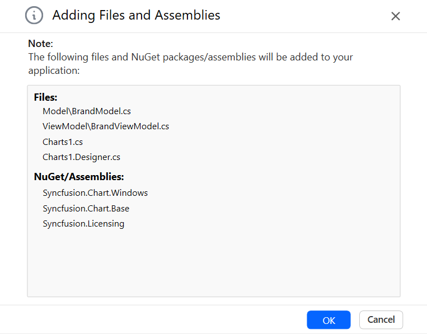Image resolution: width=427 pixels, height=334 pixels.
Task: Select Model\BrandModel.cs file entry
Action: (x=87, y=111)
